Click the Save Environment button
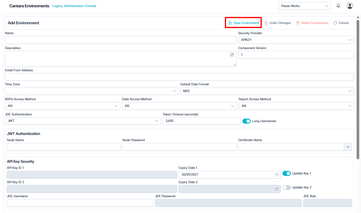 [x=244, y=23]
